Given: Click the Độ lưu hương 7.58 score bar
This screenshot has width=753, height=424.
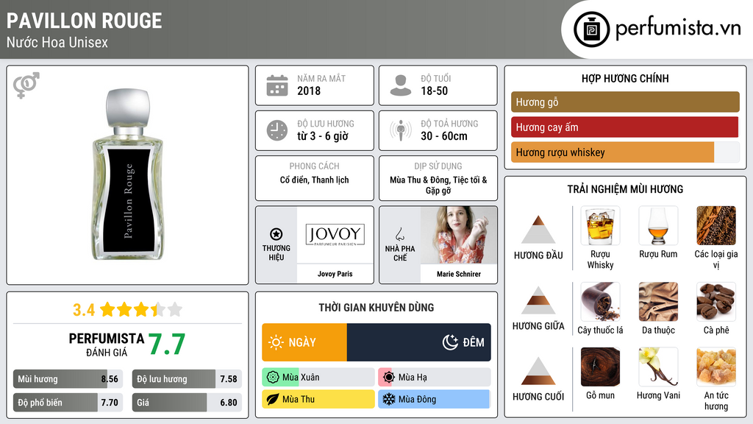Looking at the screenshot, I should [187, 379].
